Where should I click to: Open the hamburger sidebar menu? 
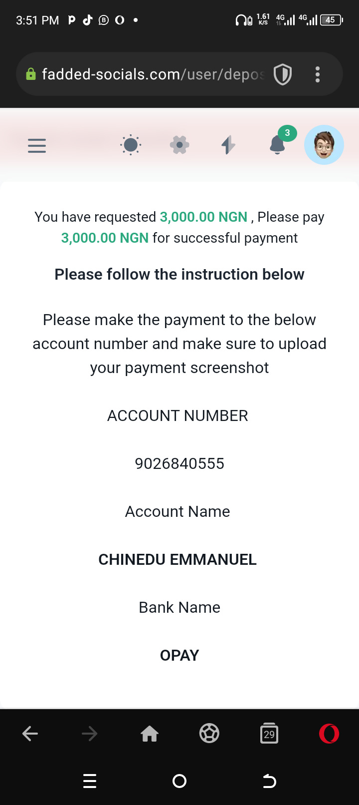(37, 145)
